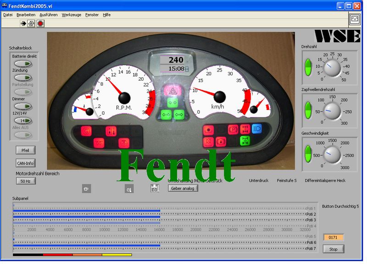Click the Run arrow toolbar icon
Image resolution: width=367 pixels, height=269 pixels.
pos(23,23)
